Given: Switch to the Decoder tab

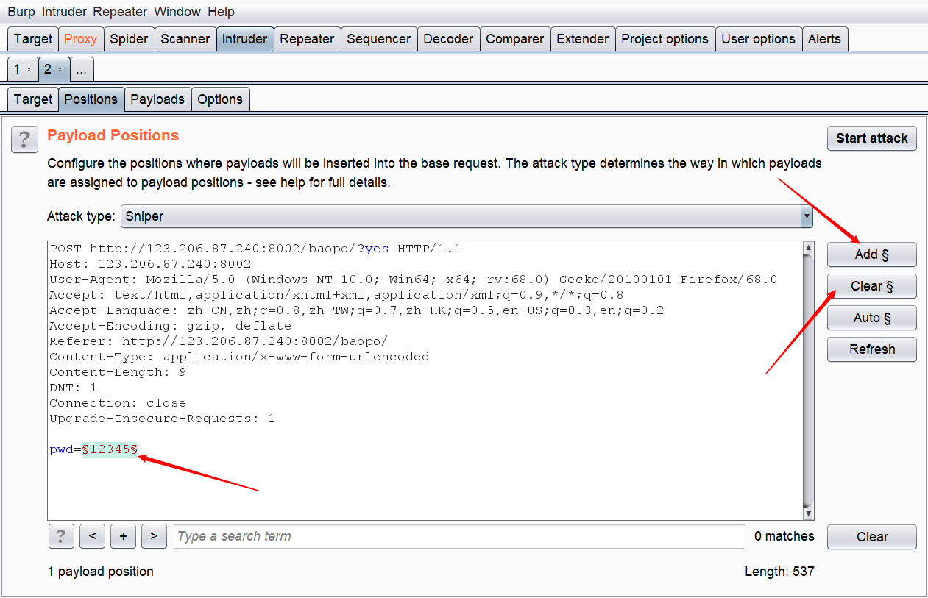Looking at the screenshot, I should point(449,39).
